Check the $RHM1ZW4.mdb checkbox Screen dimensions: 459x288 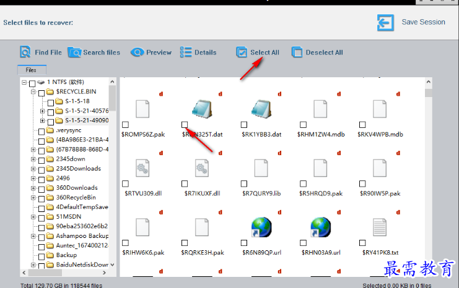coord(304,125)
